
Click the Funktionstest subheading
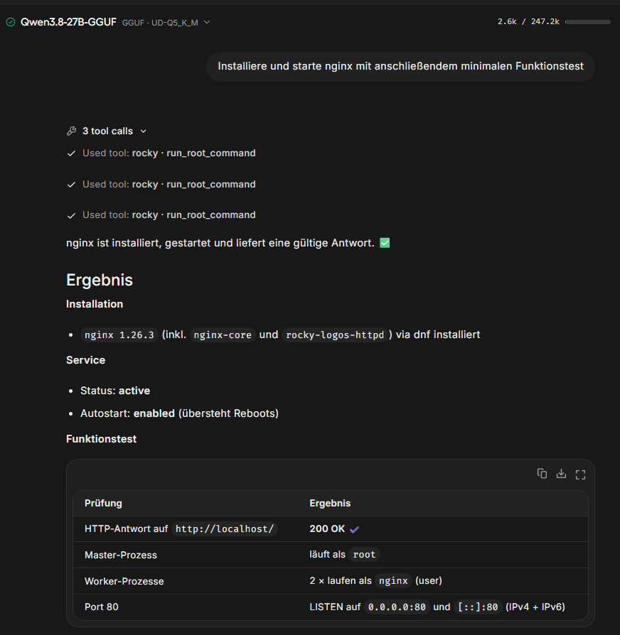(x=102, y=439)
